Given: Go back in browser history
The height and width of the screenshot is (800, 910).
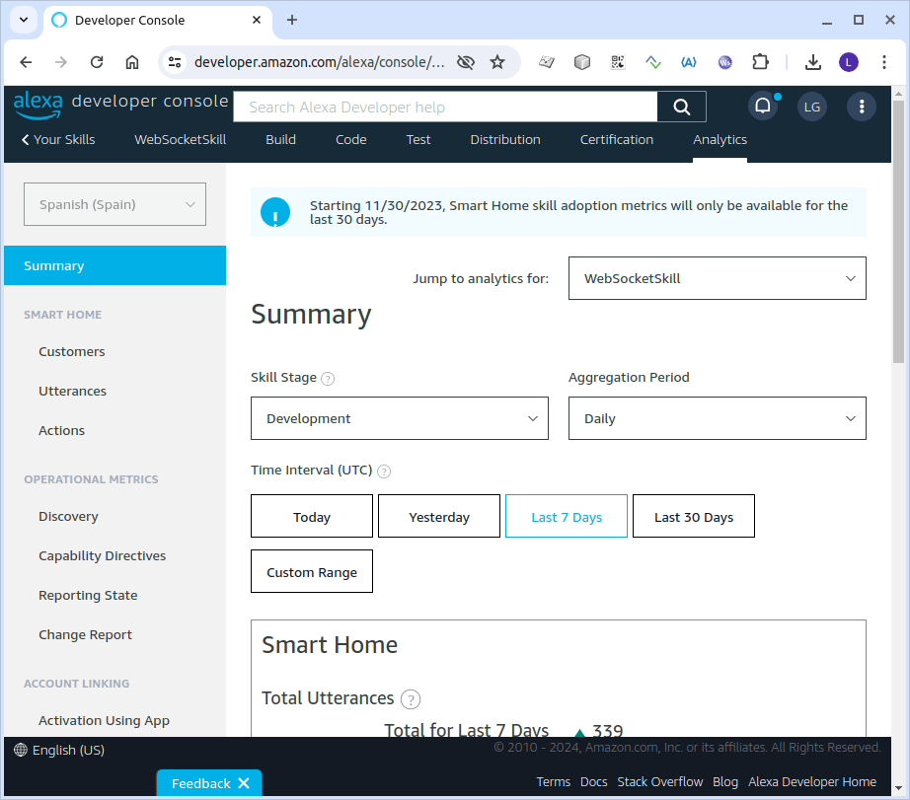Looking at the screenshot, I should 26,62.
